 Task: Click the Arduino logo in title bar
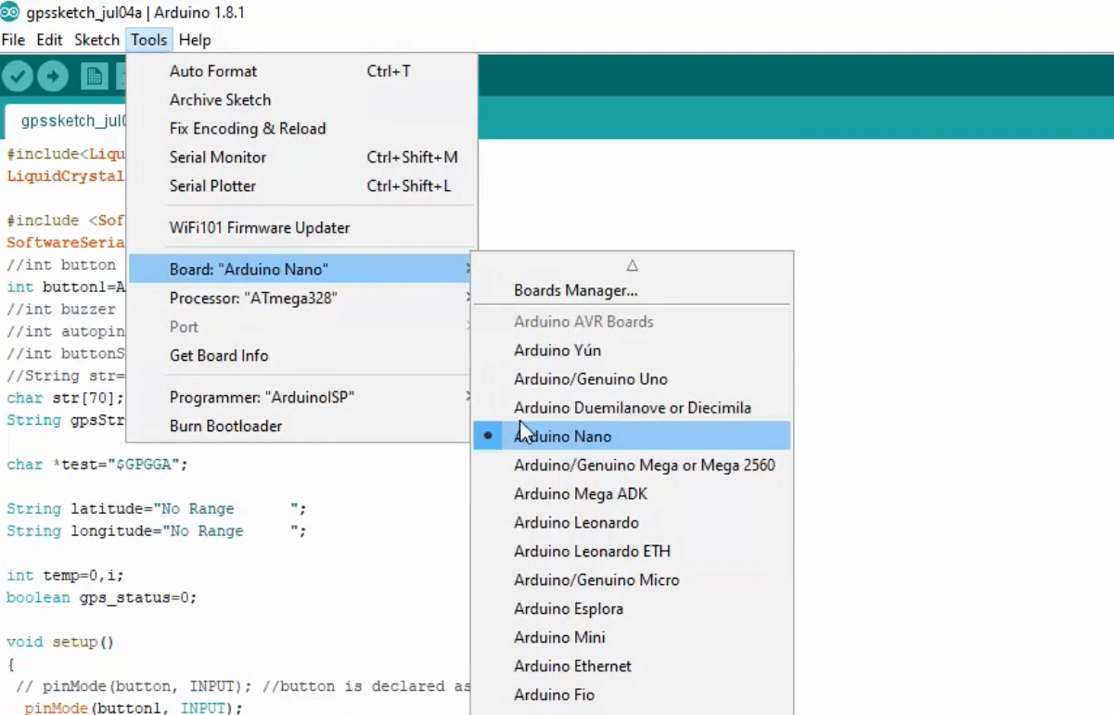click(x=11, y=14)
